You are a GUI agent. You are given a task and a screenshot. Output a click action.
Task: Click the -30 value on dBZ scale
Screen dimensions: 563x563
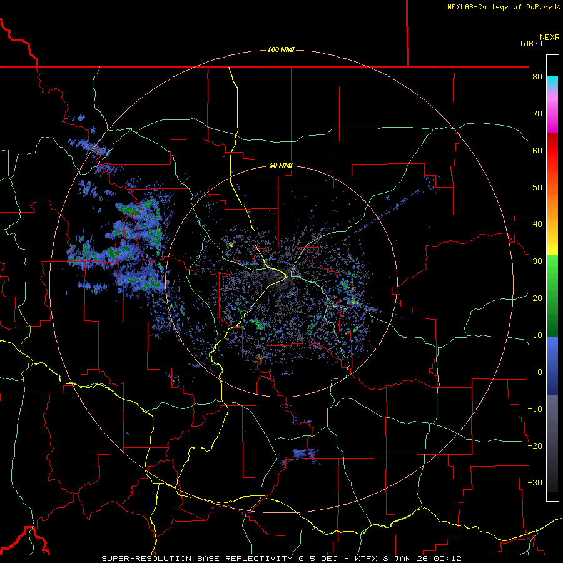tap(535, 482)
